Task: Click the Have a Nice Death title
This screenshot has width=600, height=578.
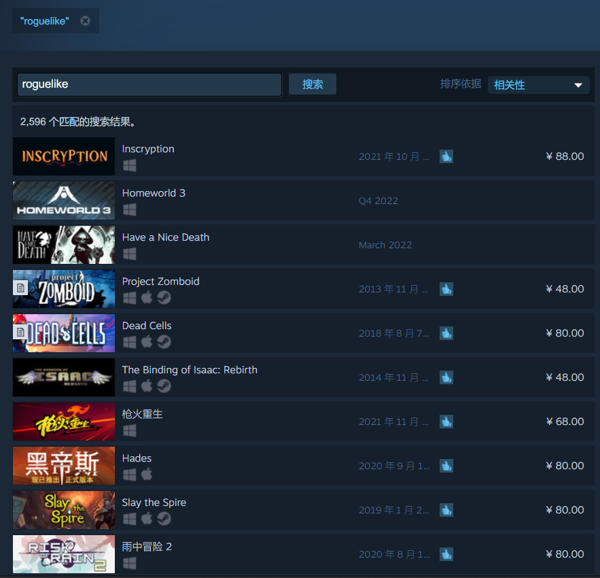Action: (166, 237)
